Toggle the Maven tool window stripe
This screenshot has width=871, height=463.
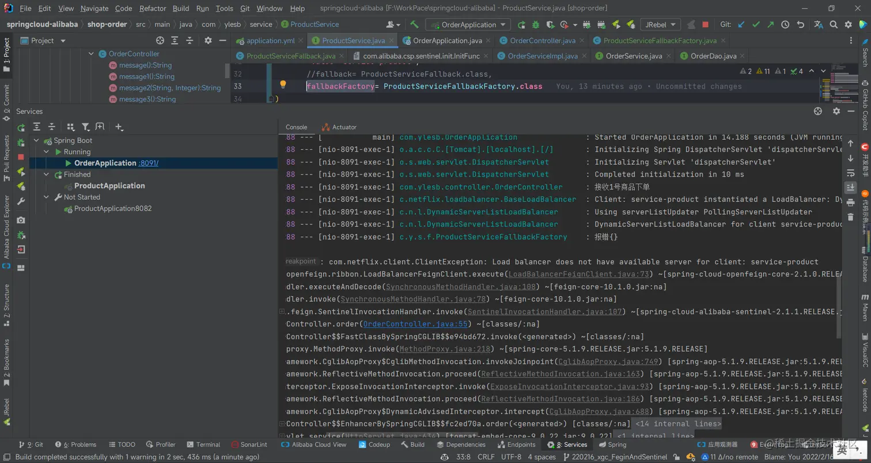865,308
